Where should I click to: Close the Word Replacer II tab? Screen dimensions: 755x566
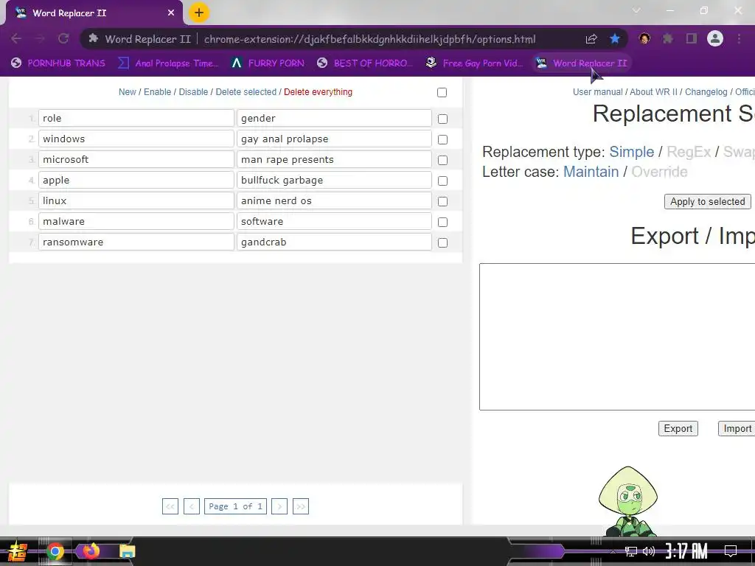pos(171,13)
